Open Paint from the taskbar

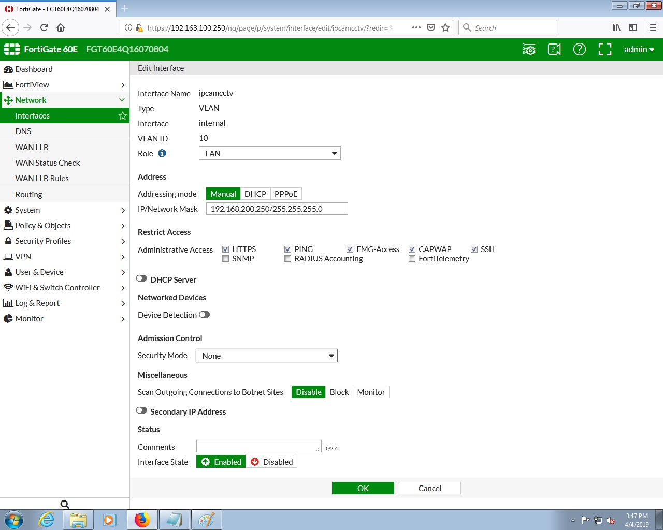tap(206, 520)
